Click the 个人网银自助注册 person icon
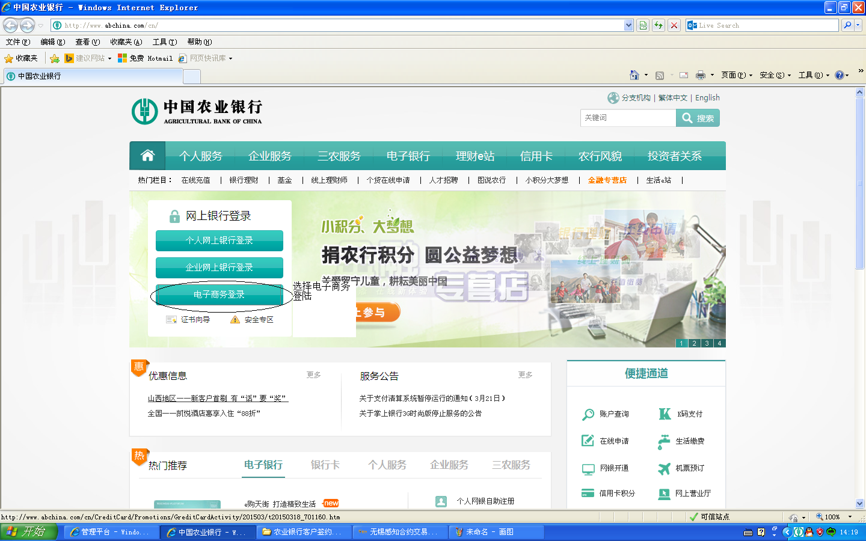The height and width of the screenshot is (541, 866). (441, 501)
